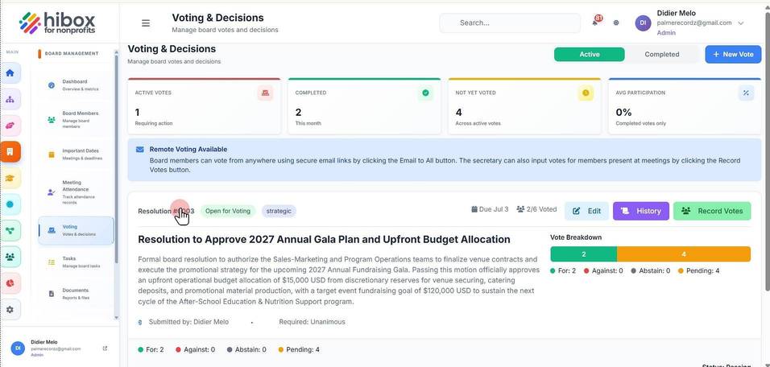
Task: Open the people group rail icon
Action: (10, 257)
